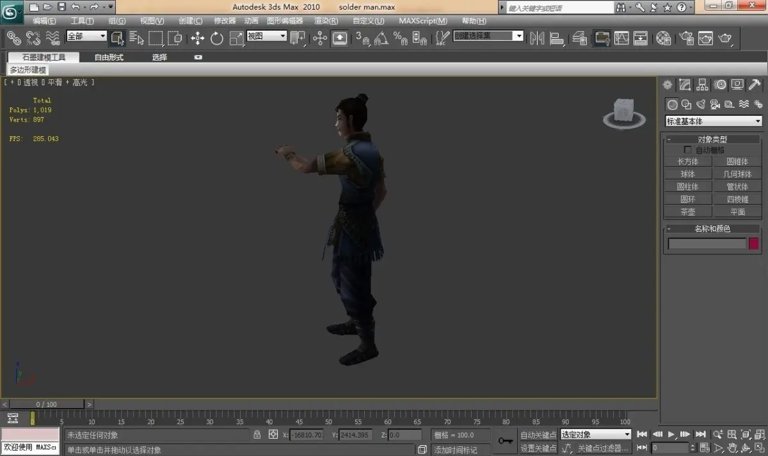This screenshot has height=456, width=768.
Task: Activate Select and Move tool
Action: pyautogui.click(x=198, y=38)
